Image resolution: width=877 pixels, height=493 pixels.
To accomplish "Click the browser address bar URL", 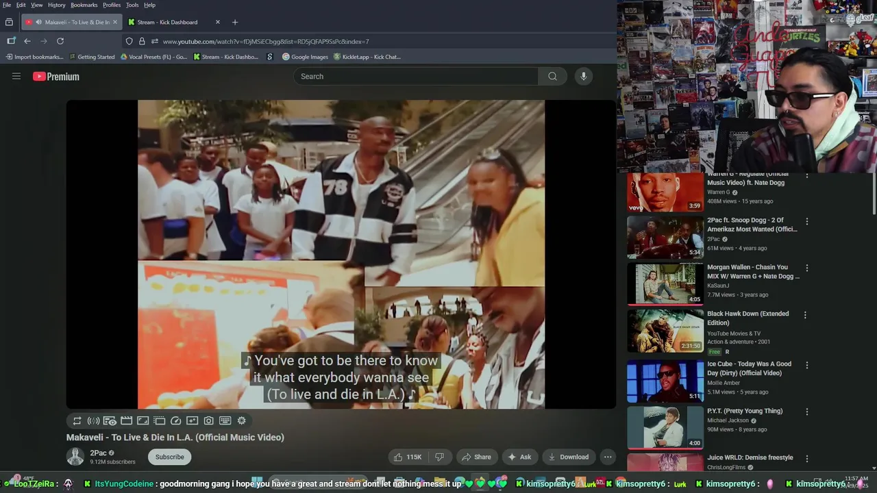I will (266, 41).
